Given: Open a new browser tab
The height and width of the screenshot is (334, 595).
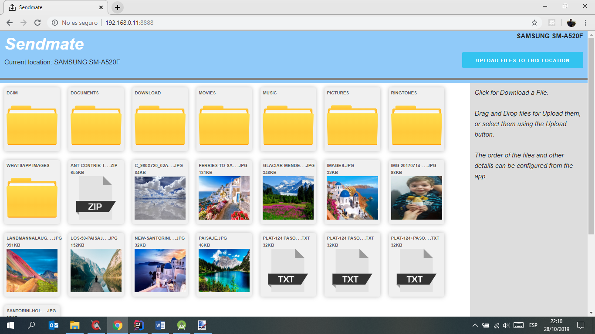Looking at the screenshot, I should 118,7.
